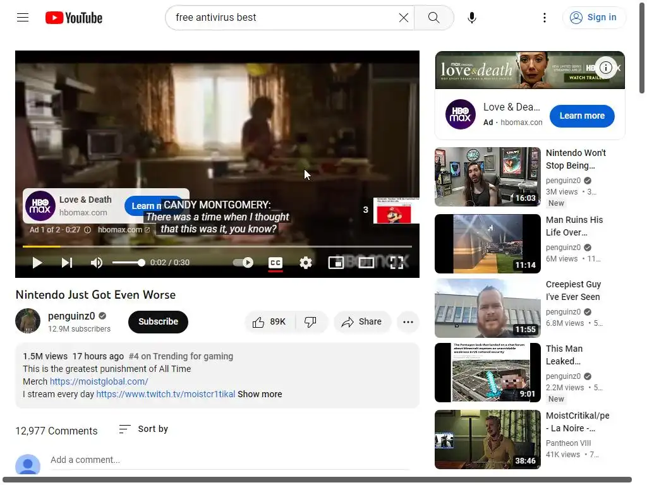Open the hamburger guide menu
The image size is (647, 485).
point(23,17)
